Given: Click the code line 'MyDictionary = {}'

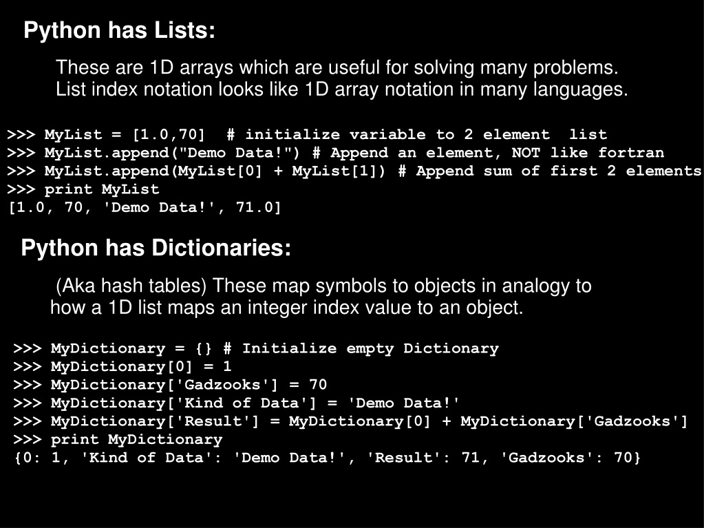Looking at the screenshot, I should click(x=256, y=348).
